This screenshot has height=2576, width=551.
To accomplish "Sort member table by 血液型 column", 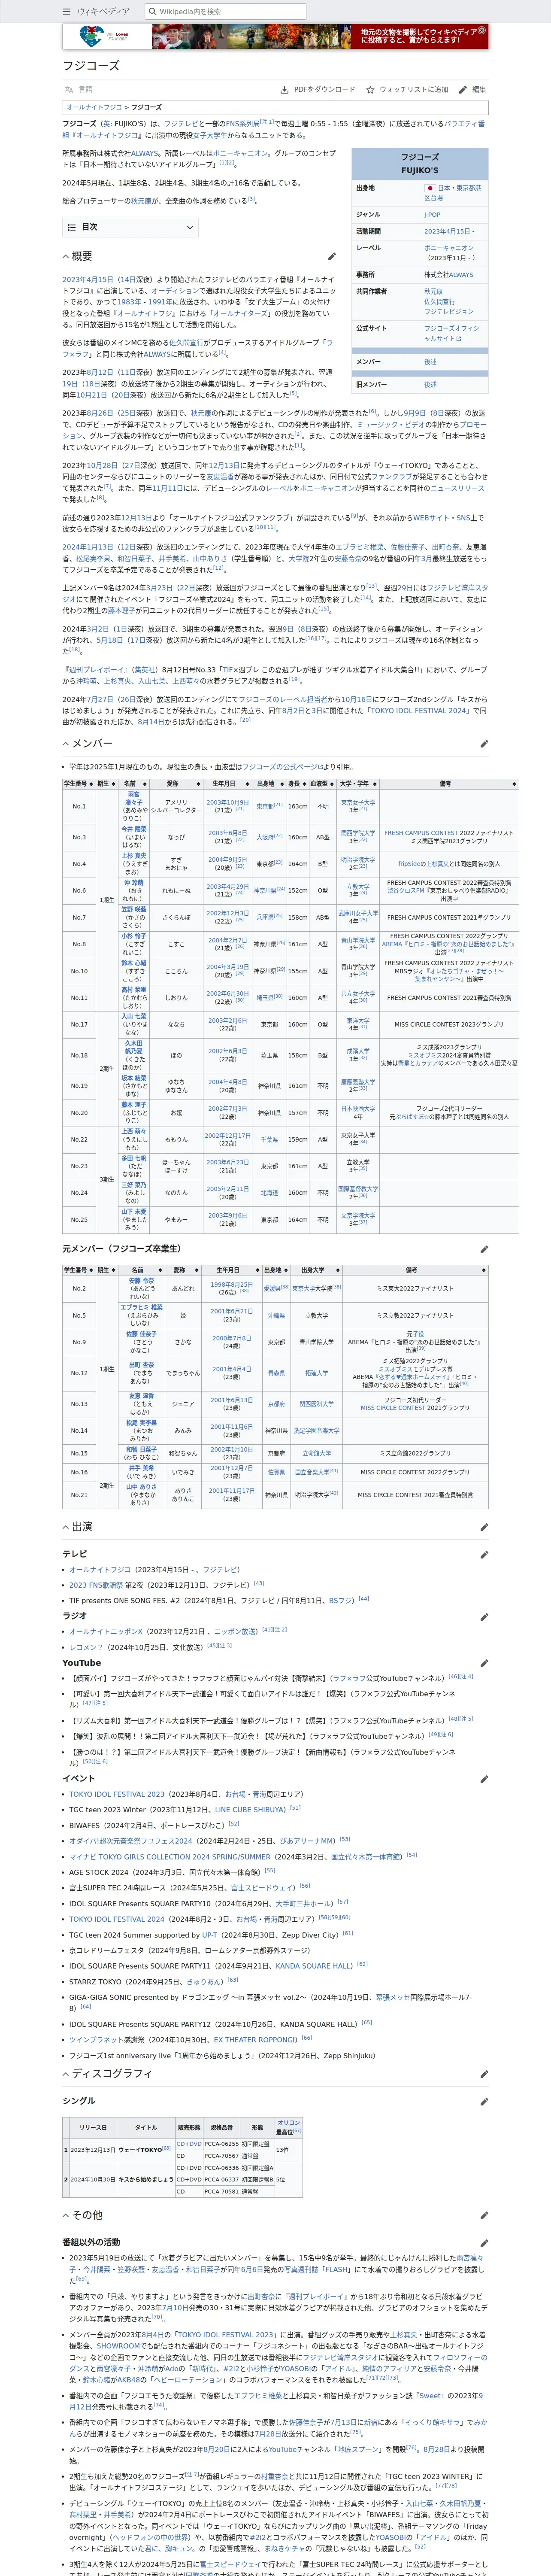I will tap(322, 784).
